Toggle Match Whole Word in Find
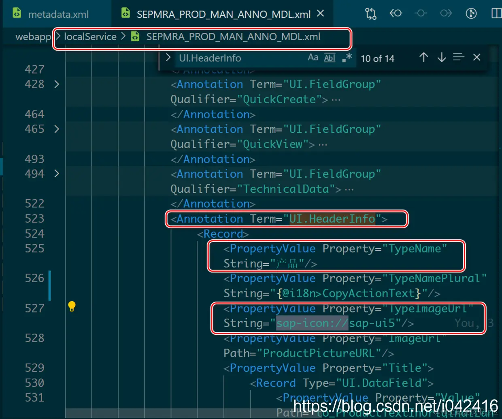Viewport: 502px width, 419px height. (330, 57)
